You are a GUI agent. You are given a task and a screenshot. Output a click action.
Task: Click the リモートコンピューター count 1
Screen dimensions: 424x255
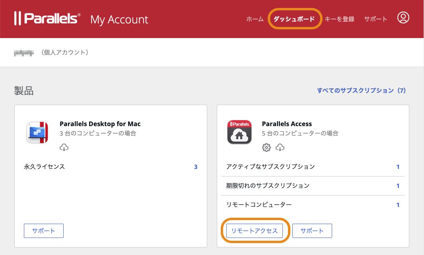398,205
